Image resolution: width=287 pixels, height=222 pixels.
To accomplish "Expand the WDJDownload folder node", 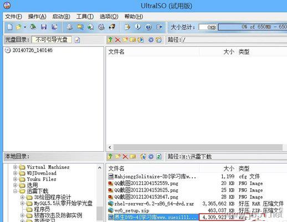I will click(15, 173).
